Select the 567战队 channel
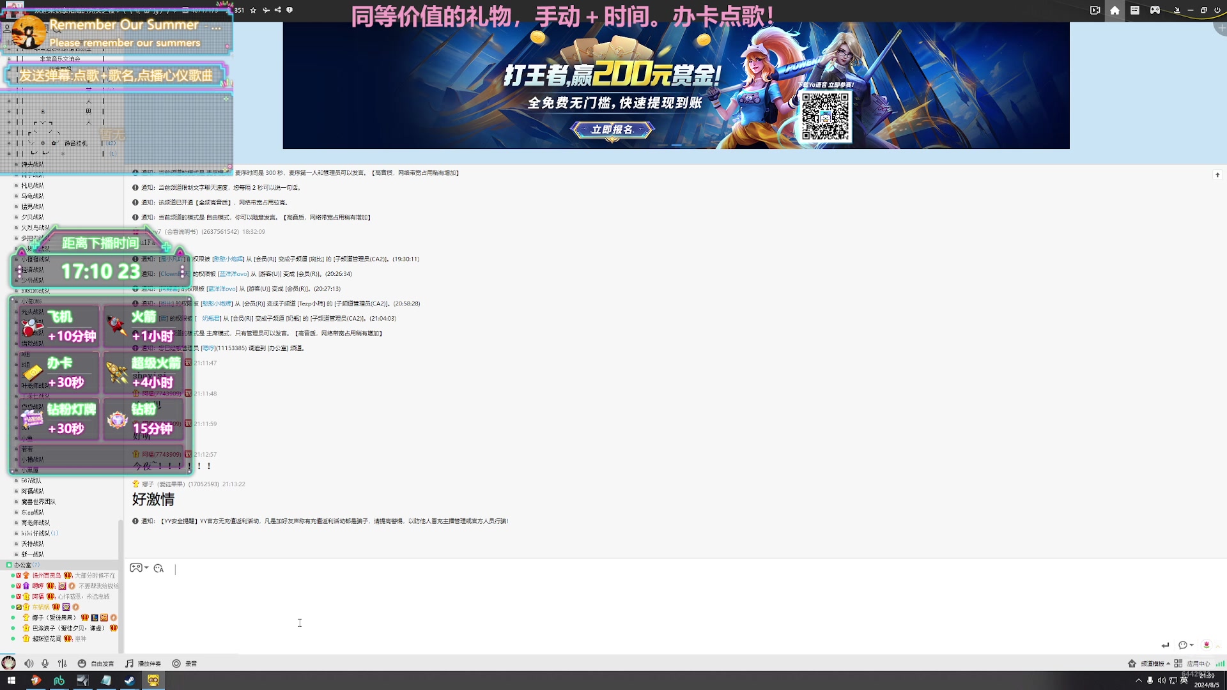The image size is (1227, 690). point(31,480)
